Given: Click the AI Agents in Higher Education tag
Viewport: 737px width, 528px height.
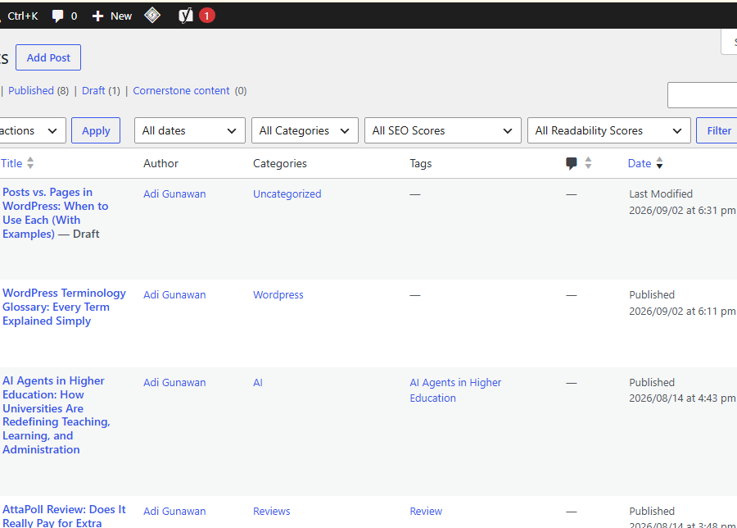Looking at the screenshot, I should point(455,390).
